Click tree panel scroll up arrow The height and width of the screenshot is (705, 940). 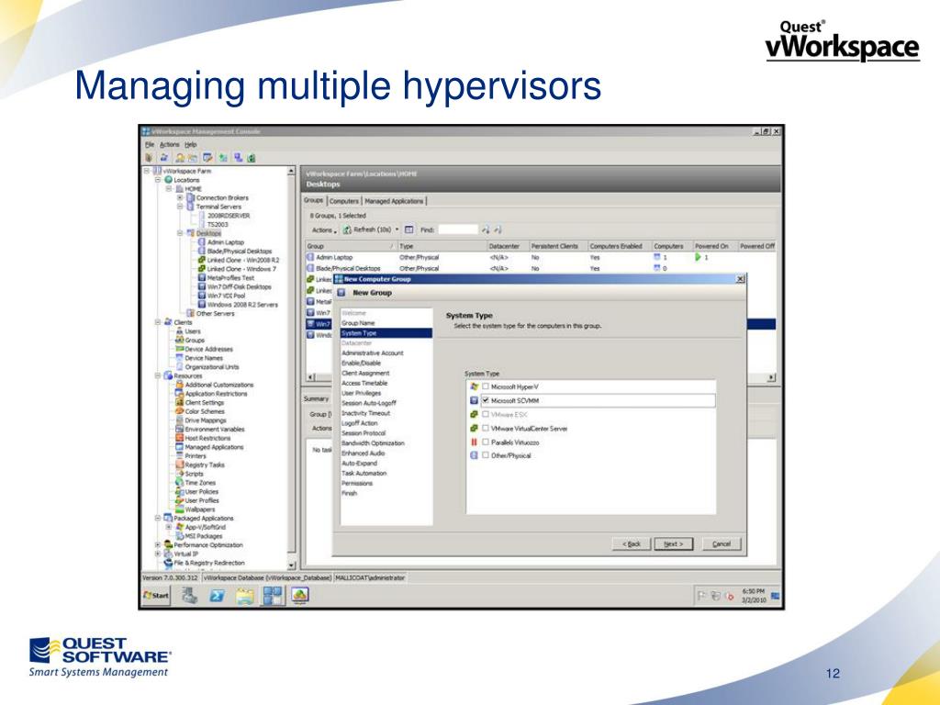coord(291,172)
